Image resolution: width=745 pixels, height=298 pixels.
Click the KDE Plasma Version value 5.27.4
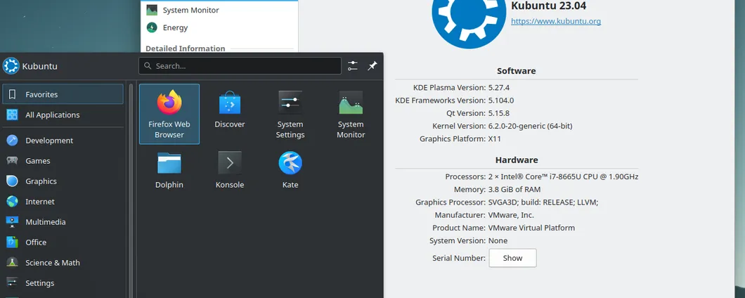click(499, 87)
